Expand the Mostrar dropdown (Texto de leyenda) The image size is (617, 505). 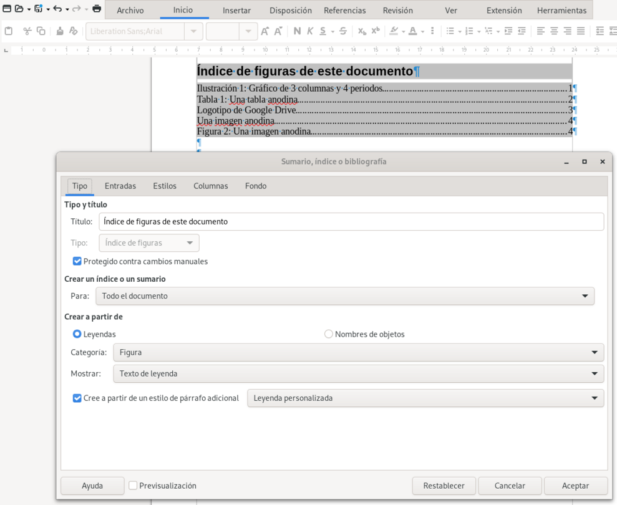[x=358, y=373]
